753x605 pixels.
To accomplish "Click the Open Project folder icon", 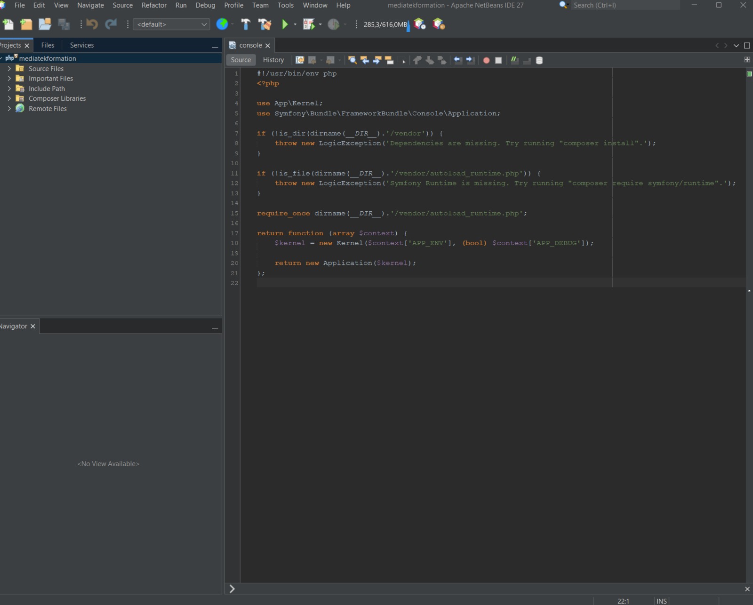I will [x=45, y=24].
